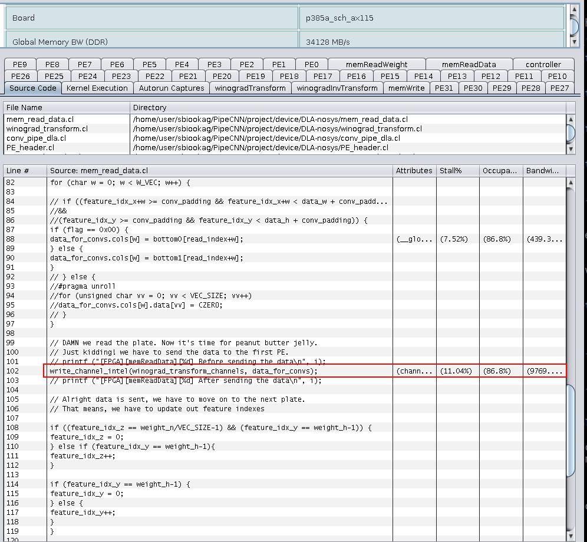Click the File Name column header

pyautogui.click(x=67, y=108)
